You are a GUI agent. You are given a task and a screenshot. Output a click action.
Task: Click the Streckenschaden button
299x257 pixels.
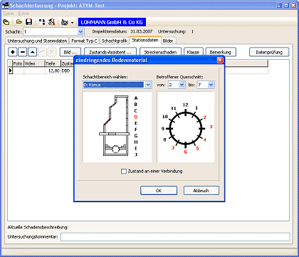pos(160,52)
